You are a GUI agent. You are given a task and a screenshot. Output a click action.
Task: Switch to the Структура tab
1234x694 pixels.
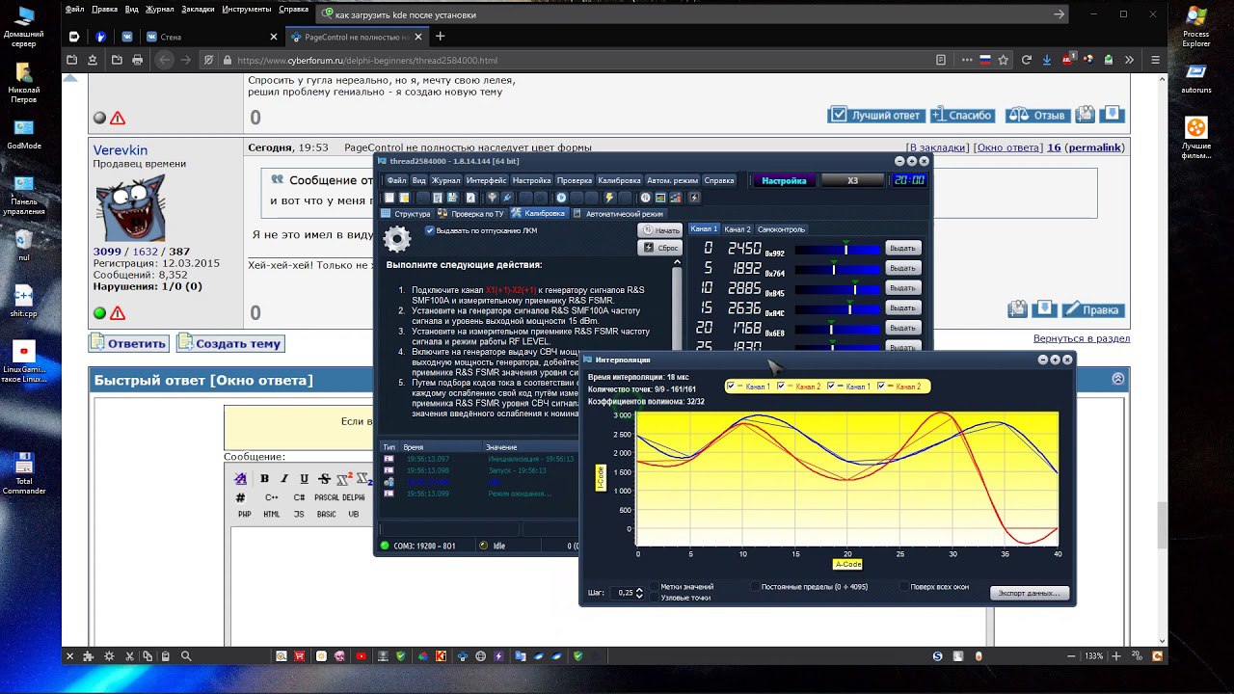click(406, 214)
